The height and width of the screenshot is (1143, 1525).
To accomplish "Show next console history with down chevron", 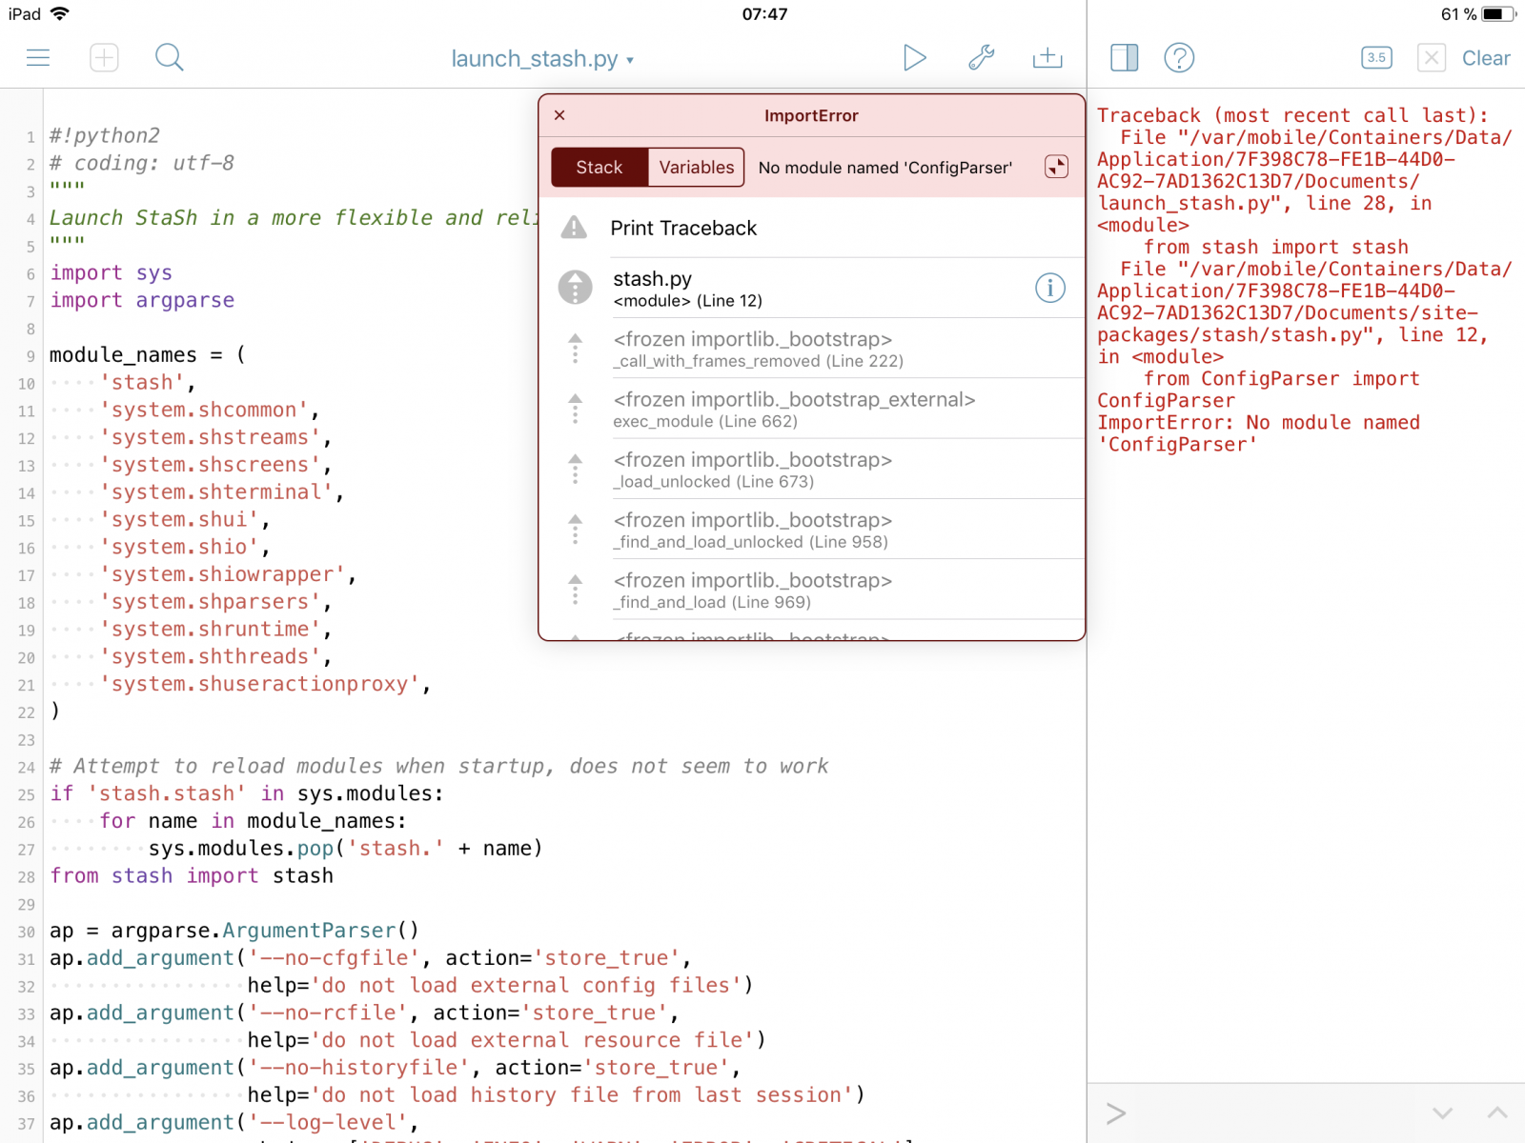I will click(x=1442, y=1113).
